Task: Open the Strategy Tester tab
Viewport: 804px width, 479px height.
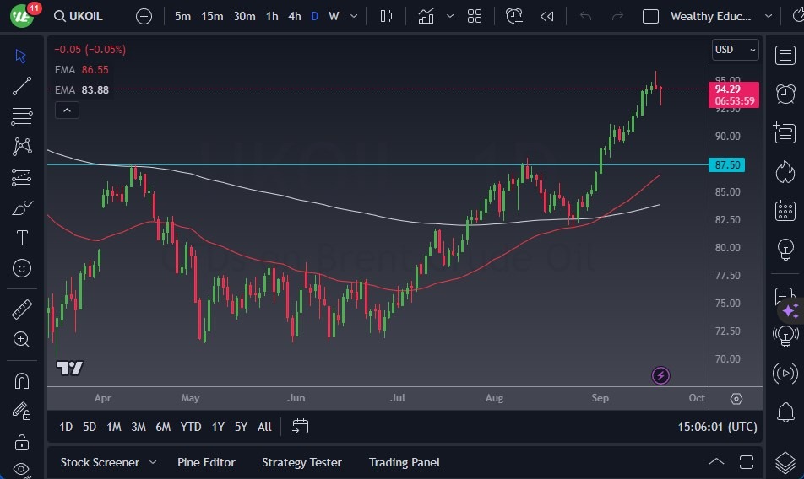Action: [301, 462]
